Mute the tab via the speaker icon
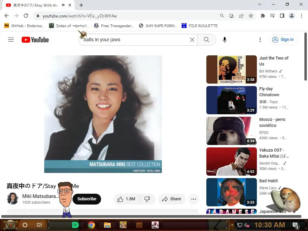Screen dimensions: 308x231 pos(63,5)
